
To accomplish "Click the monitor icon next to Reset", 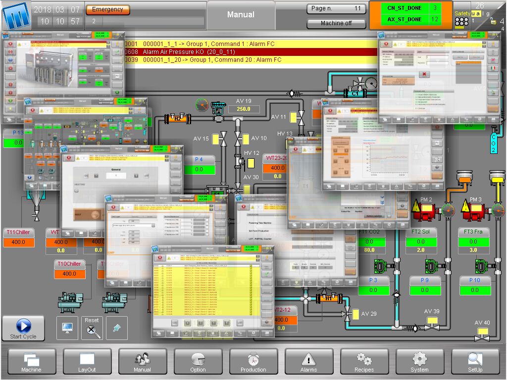I will click(x=67, y=328).
